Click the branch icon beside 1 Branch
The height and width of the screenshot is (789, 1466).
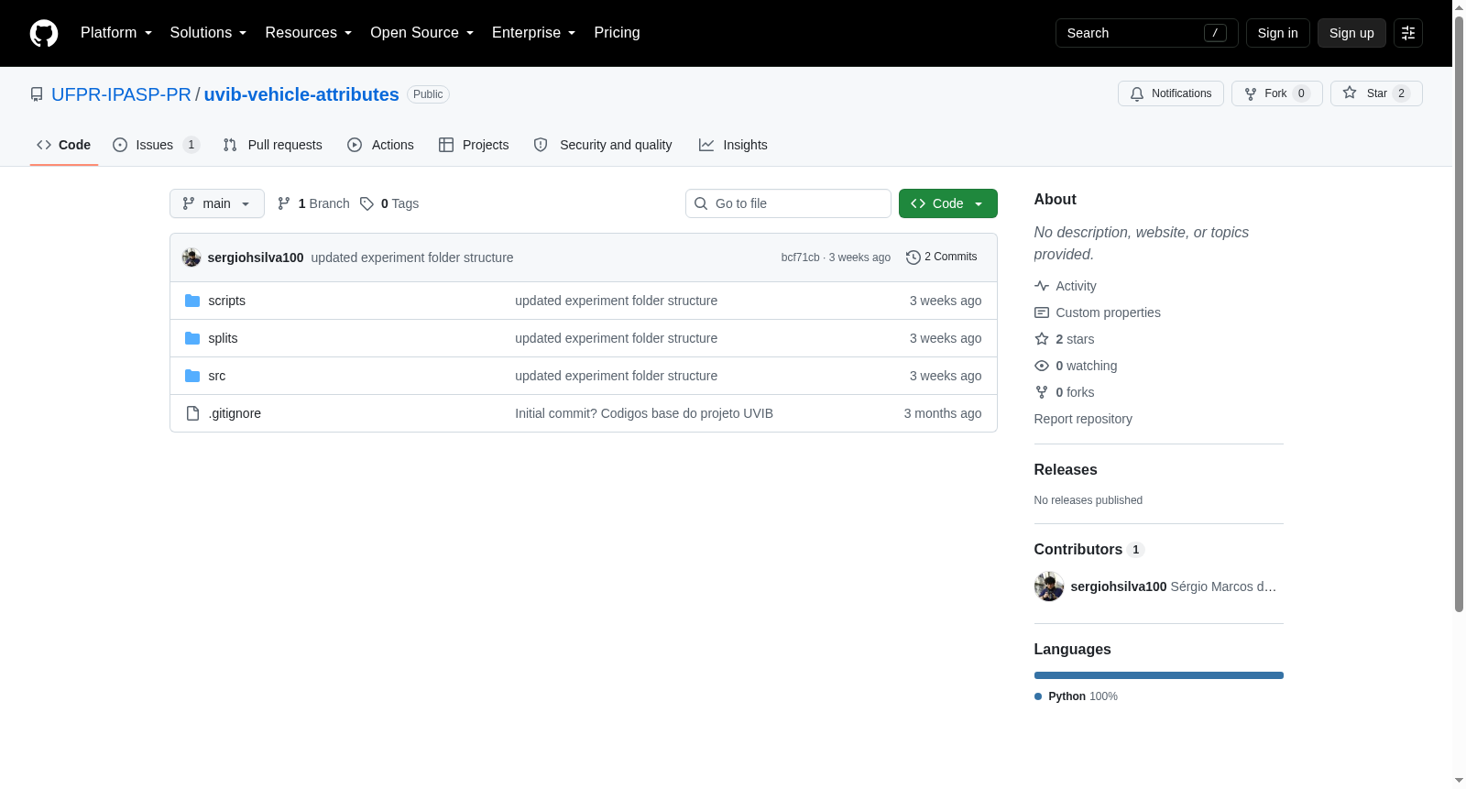click(x=284, y=203)
